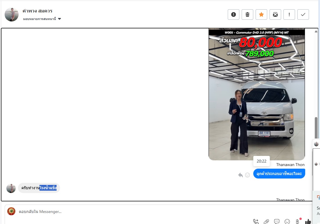Image resolution: width=320 pixels, height=224 pixels.
Task: Delete the conversation via the trash icon
Action: tap(247, 14)
